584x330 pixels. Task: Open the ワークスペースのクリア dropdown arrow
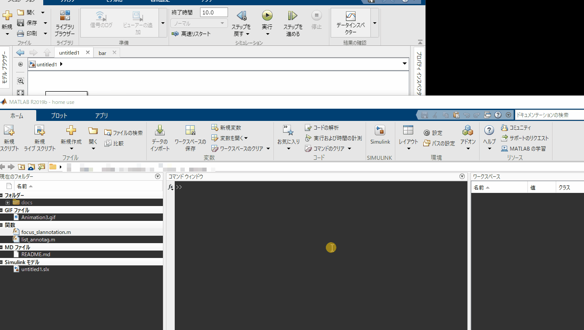click(x=268, y=148)
